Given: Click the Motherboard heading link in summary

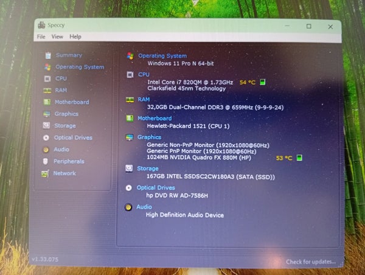Looking at the screenshot, I should 155,118.
